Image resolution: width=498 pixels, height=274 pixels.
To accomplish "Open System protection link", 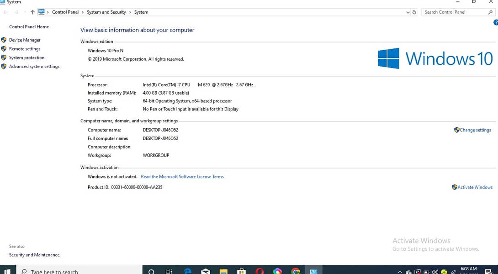I will [26, 58].
